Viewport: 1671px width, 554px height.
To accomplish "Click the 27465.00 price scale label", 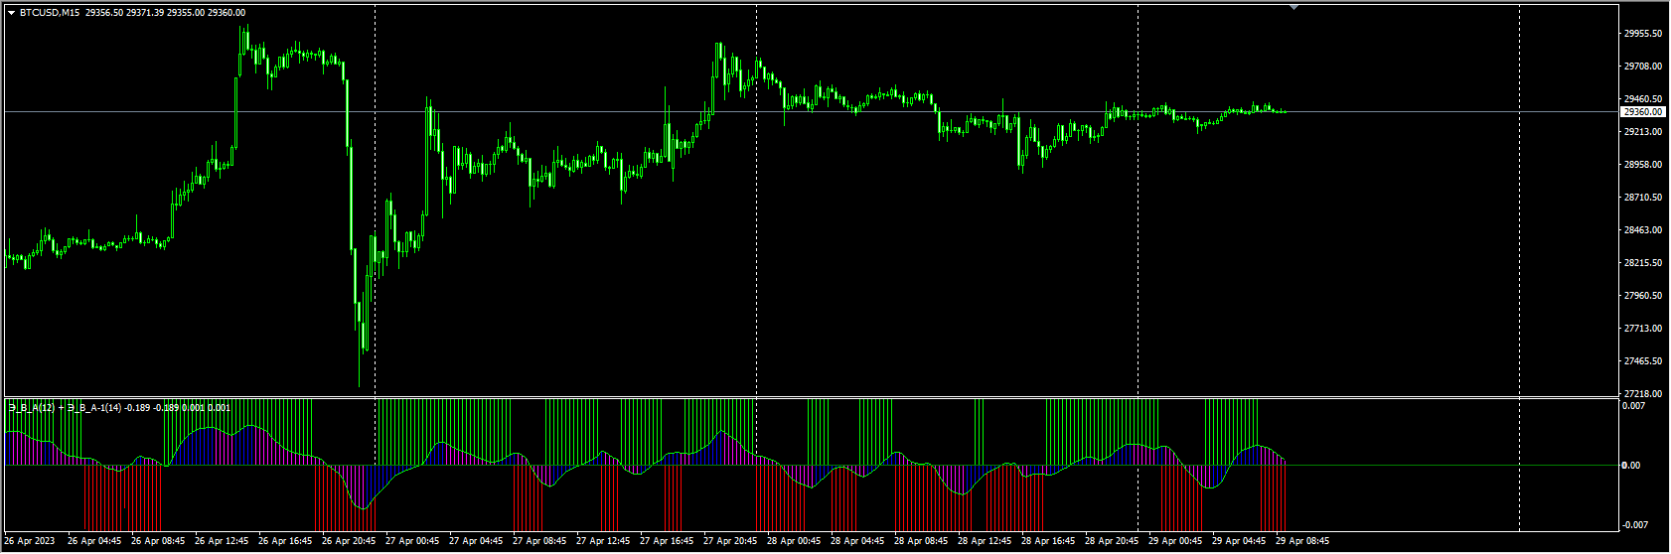I will click(1643, 361).
